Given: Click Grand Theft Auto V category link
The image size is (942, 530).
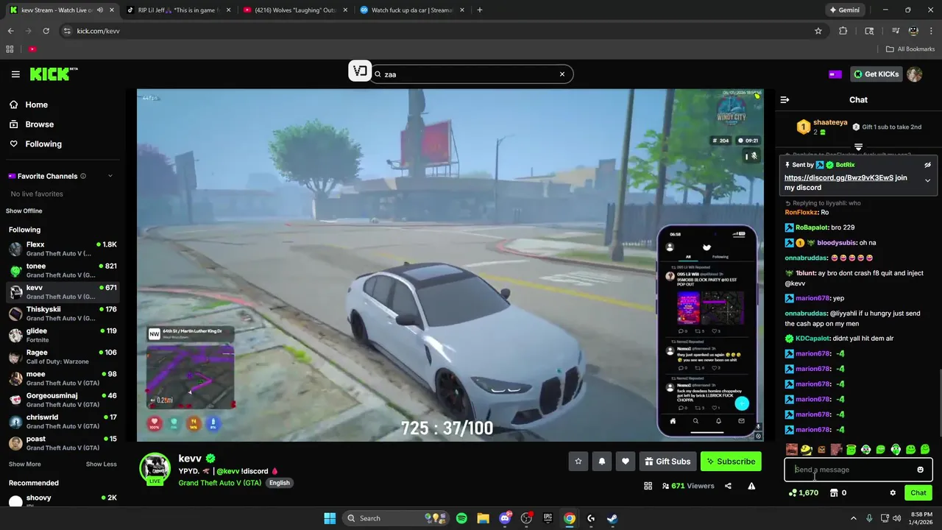Looking at the screenshot, I should click(219, 483).
